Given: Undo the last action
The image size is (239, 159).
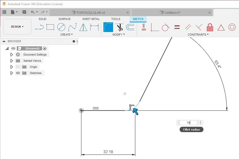Looking at the screenshot, I should [32, 12].
